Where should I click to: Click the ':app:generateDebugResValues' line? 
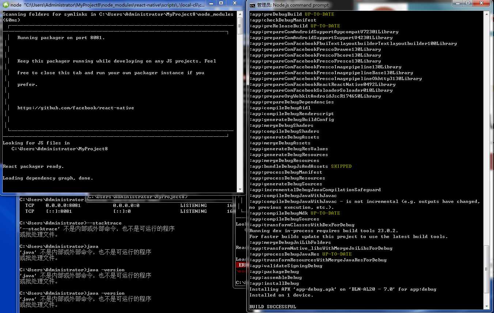tap(289, 149)
